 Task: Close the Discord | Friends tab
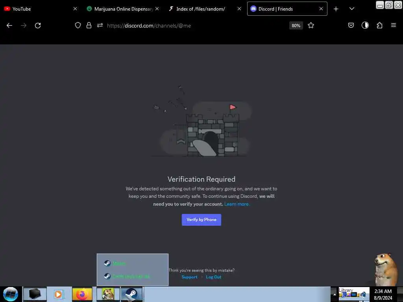click(321, 9)
